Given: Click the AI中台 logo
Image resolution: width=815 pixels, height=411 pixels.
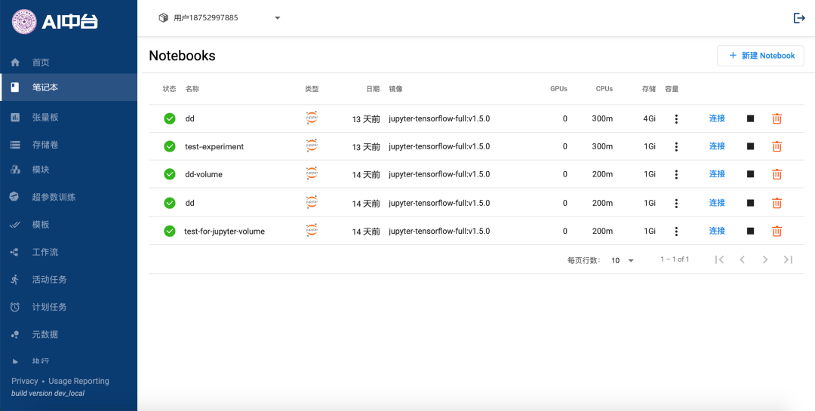Looking at the screenshot, I should coord(54,21).
